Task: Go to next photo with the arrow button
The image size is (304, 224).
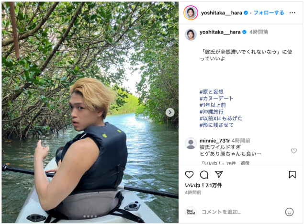Action: tap(170, 112)
